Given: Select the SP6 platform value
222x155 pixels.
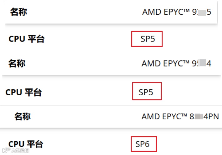Looking at the screenshot, I should 143,144.
